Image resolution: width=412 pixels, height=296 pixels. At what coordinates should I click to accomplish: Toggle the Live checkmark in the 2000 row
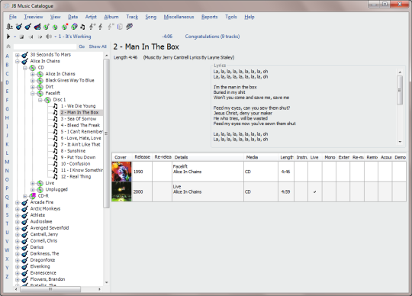click(x=315, y=192)
